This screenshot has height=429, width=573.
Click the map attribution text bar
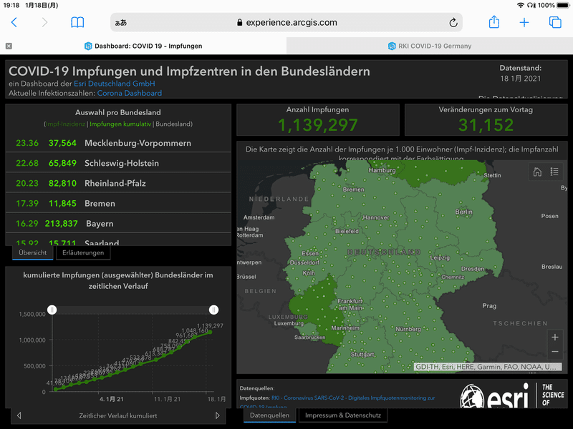point(488,367)
